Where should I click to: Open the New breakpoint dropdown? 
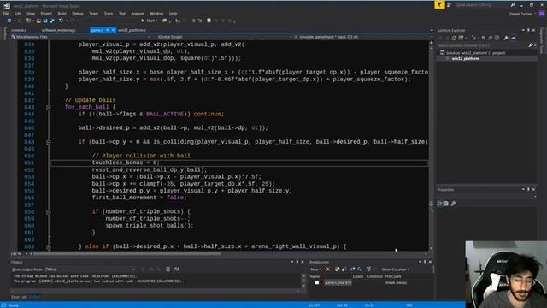315,269
